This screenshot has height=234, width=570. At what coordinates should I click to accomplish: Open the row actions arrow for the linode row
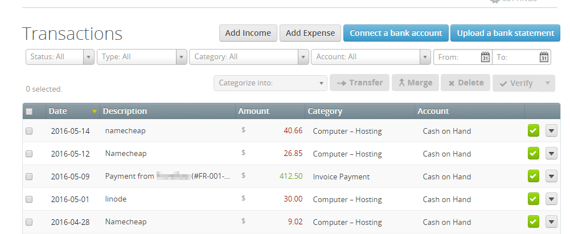[551, 199]
